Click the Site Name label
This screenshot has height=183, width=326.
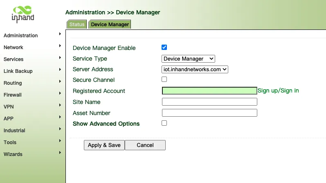[x=86, y=102]
